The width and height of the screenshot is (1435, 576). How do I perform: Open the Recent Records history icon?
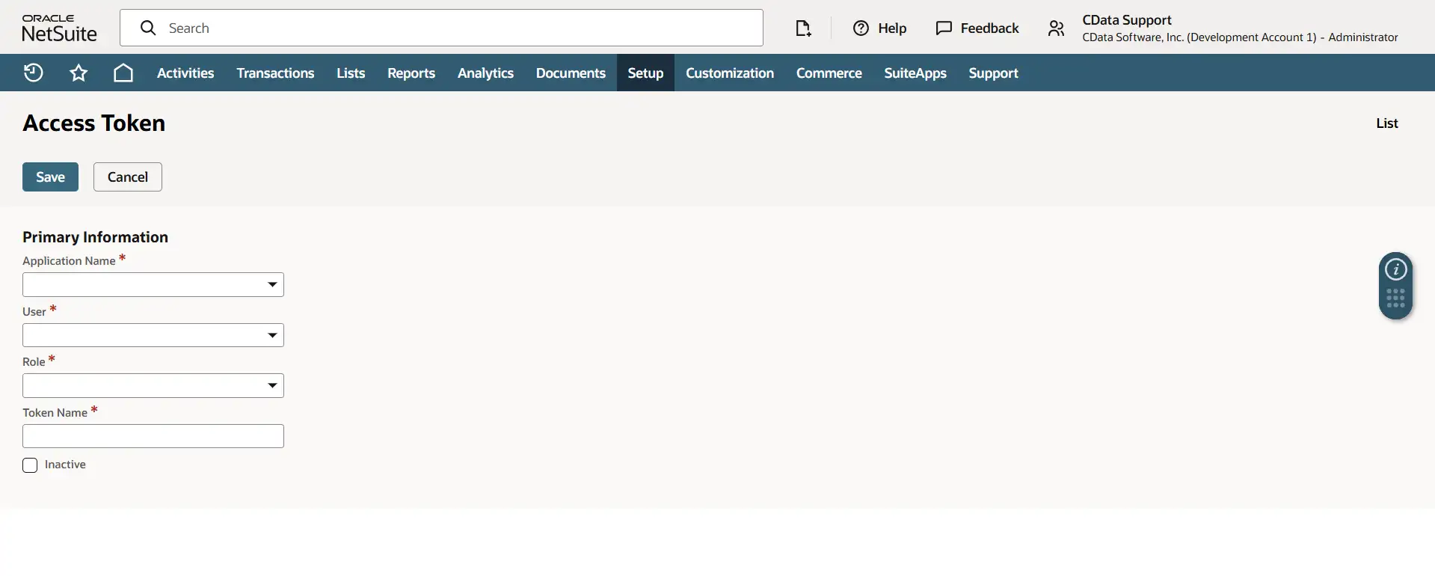[x=33, y=73]
